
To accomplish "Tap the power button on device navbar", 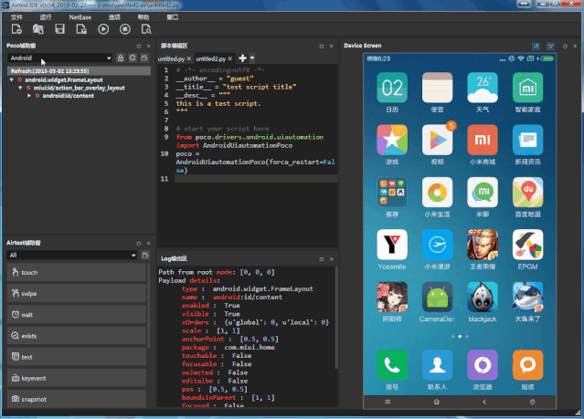I will point(532,402).
